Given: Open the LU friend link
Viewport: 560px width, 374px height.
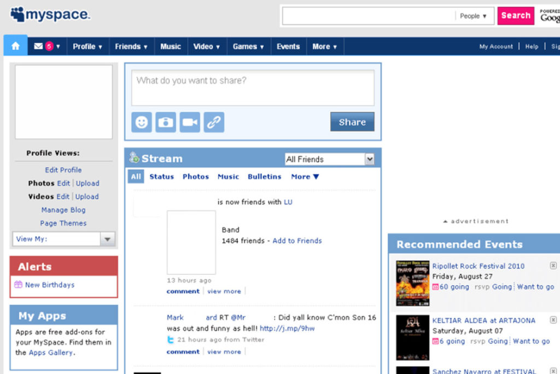Looking at the screenshot, I should (x=288, y=202).
